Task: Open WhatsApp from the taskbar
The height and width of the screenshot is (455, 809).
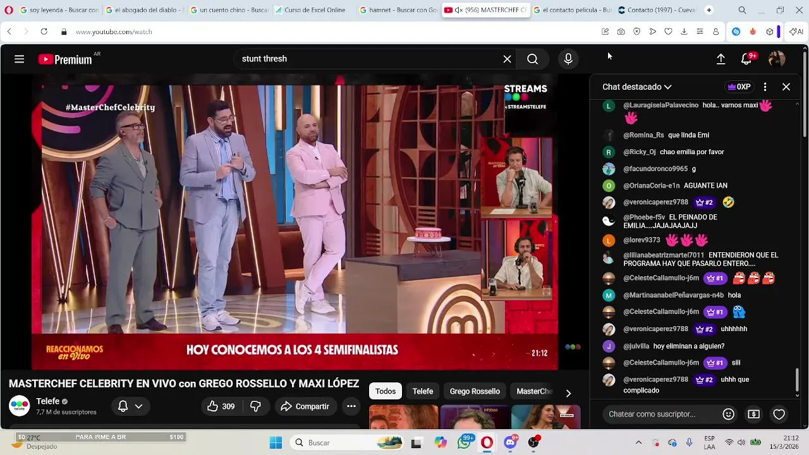Action: tap(465, 442)
